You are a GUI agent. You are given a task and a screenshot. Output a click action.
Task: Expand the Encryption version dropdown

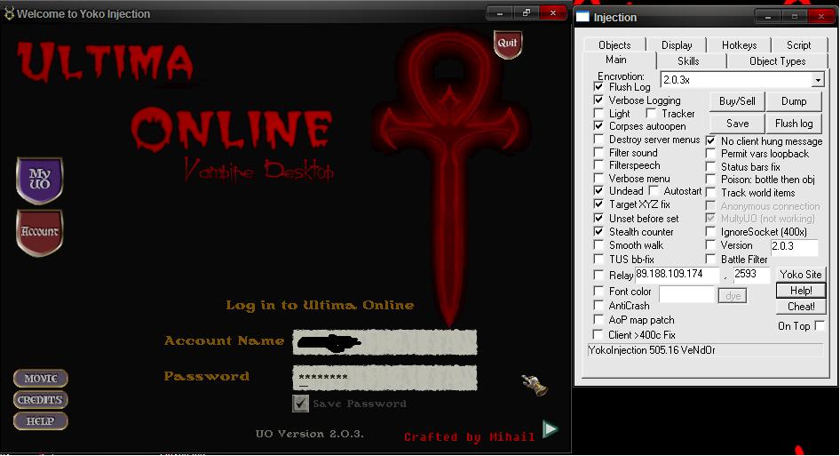pos(817,80)
